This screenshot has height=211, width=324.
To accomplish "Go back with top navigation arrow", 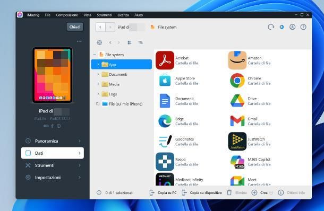I will [x=100, y=27].
